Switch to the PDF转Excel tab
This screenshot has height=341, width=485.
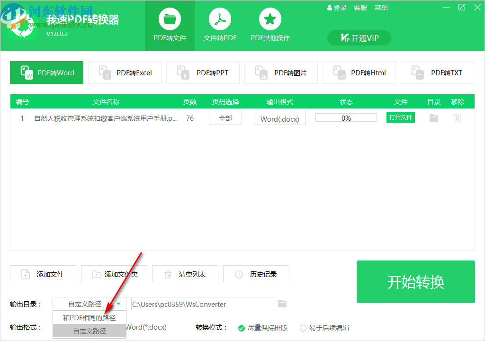pyautogui.click(x=125, y=72)
